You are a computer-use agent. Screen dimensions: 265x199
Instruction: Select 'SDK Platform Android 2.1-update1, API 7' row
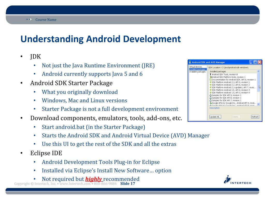233,88
